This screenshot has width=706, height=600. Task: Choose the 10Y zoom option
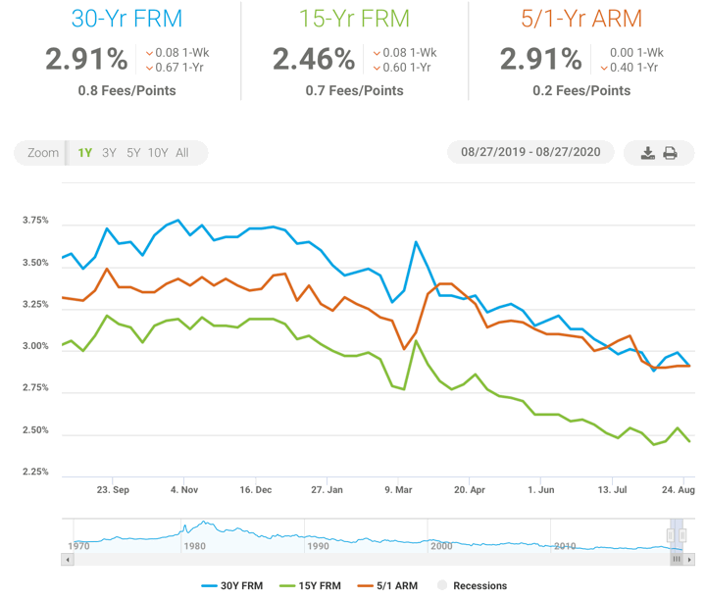click(x=158, y=153)
